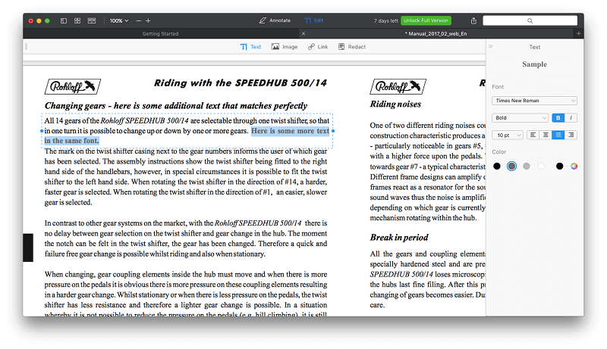The image size is (607, 349).
Task: Click the search magnifier icon
Action: (x=530, y=21)
